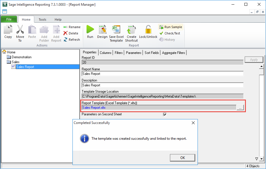Open the Tools ribbon tab

[x=42, y=20]
